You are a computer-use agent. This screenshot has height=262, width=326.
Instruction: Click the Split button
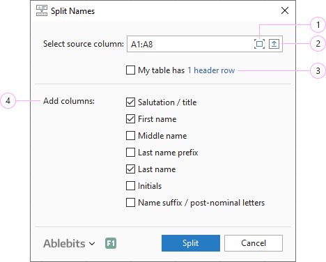click(191, 243)
